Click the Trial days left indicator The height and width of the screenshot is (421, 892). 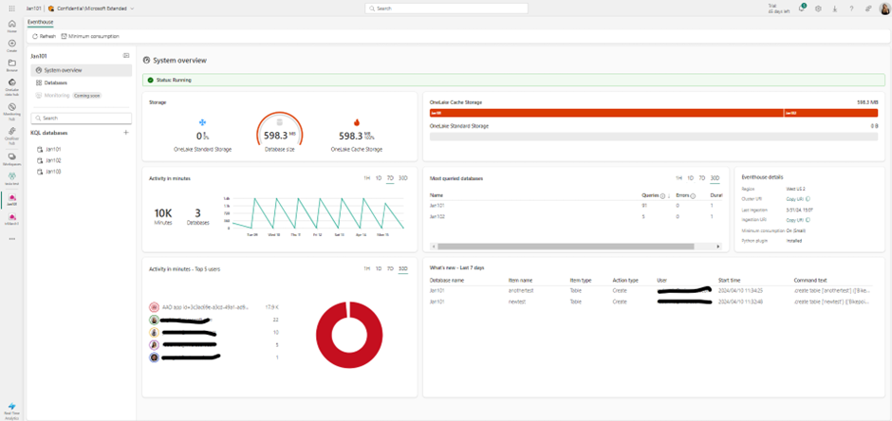779,9
